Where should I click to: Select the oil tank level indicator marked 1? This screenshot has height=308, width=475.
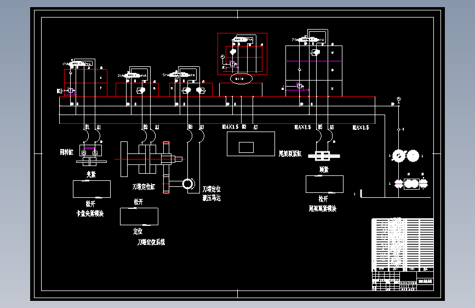tap(361, 193)
